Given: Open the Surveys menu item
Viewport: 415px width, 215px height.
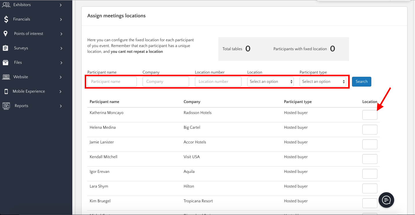Looking at the screenshot, I should [x=21, y=48].
